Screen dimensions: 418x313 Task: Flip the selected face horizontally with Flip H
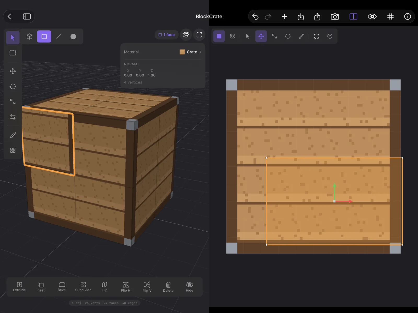[126, 287]
